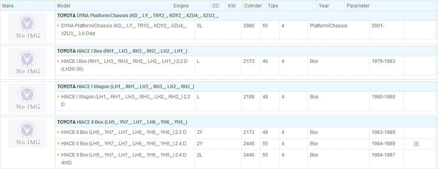Select the year 2001- cell
This screenshot has height=169, width=438.
[x=378, y=26]
